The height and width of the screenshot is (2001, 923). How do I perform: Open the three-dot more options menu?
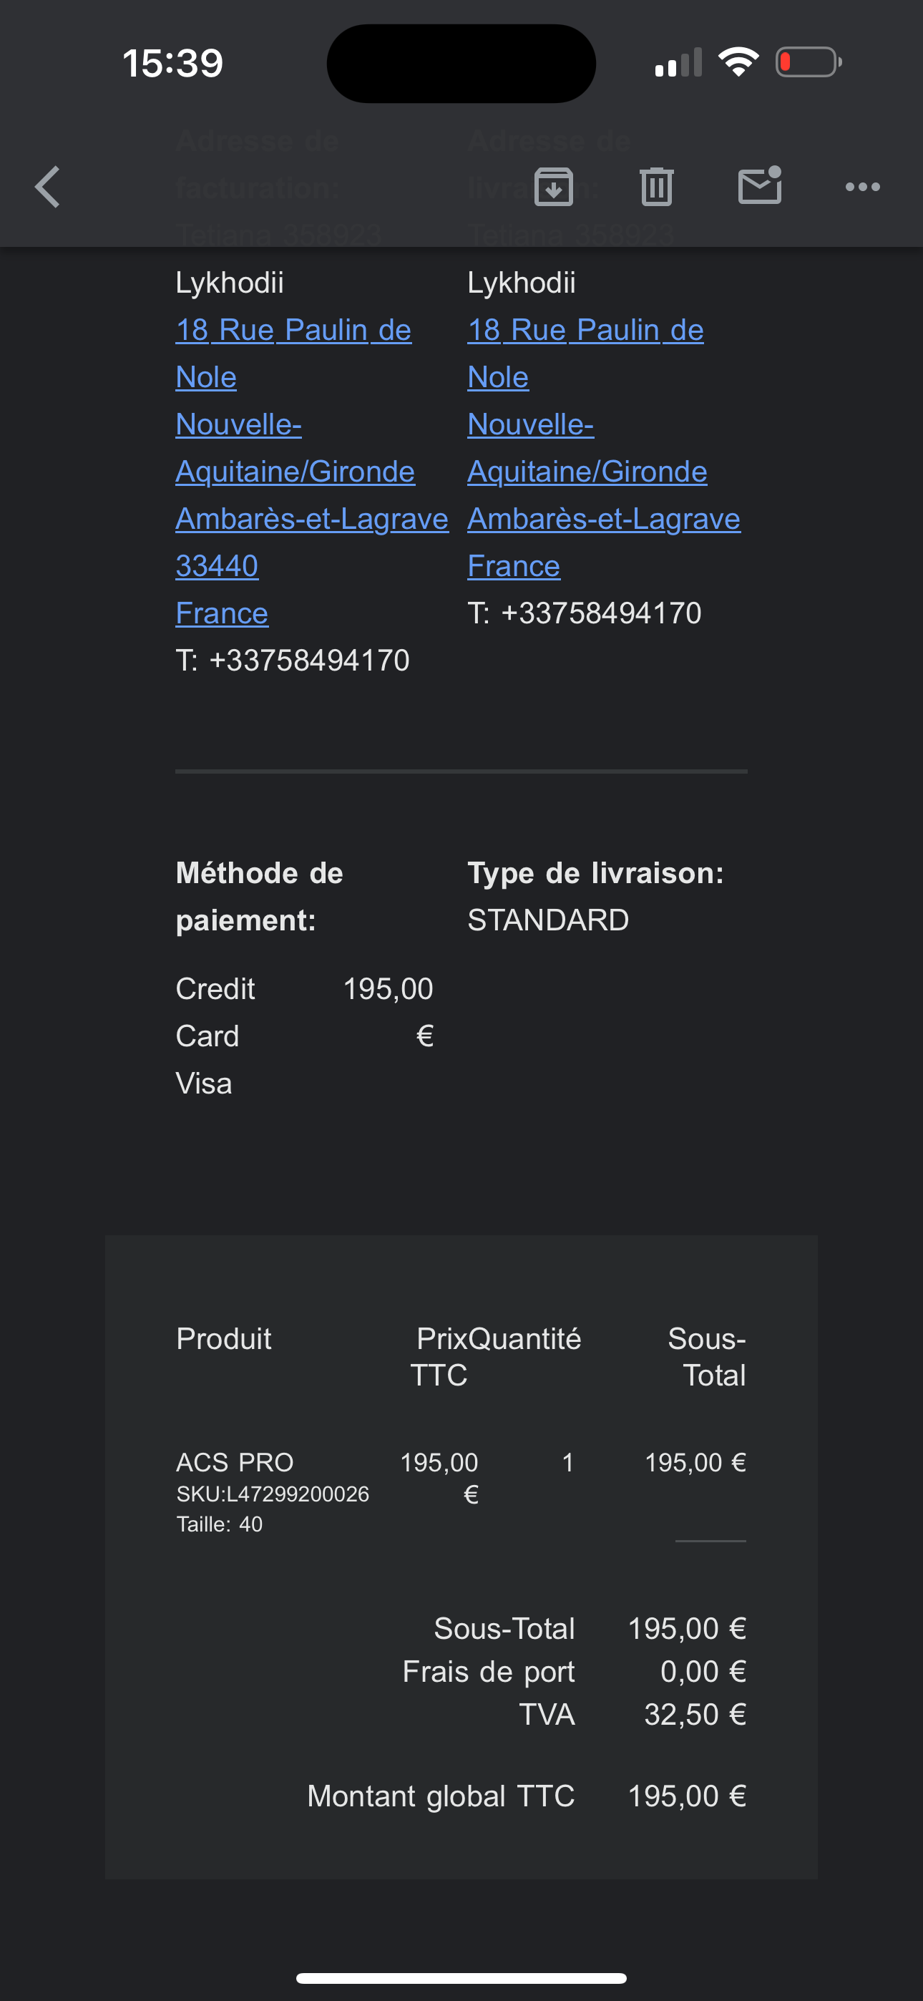(862, 188)
